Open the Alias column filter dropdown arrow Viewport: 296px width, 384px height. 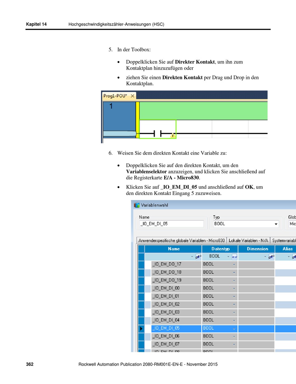point(289,257)
